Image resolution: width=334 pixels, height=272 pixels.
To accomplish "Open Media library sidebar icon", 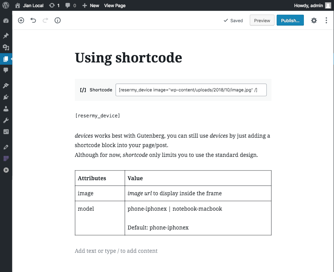I will click(x=6, y=47).
